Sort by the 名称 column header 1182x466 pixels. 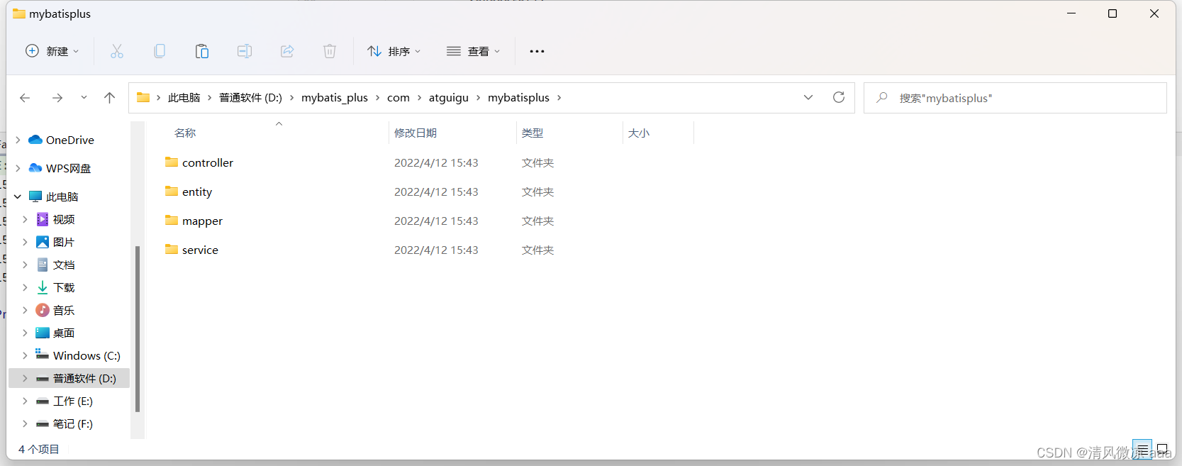(x=185, y=133)
